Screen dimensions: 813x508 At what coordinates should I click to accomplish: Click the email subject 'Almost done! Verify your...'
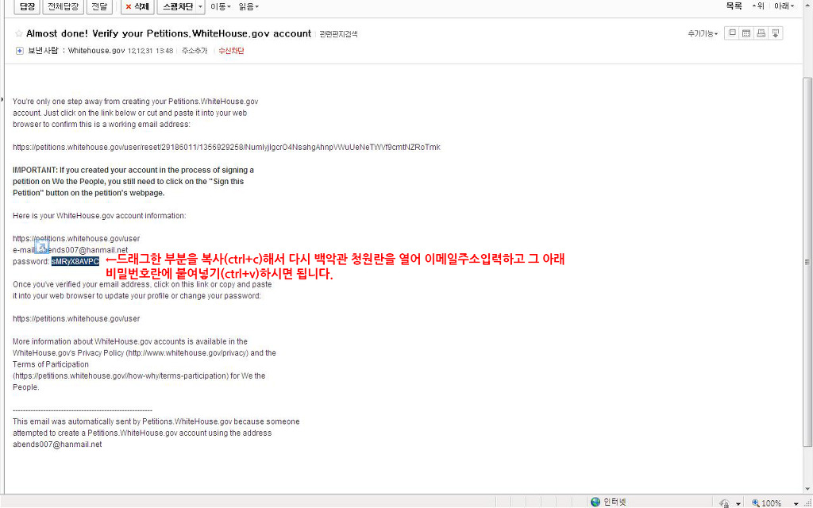[168, 33]
